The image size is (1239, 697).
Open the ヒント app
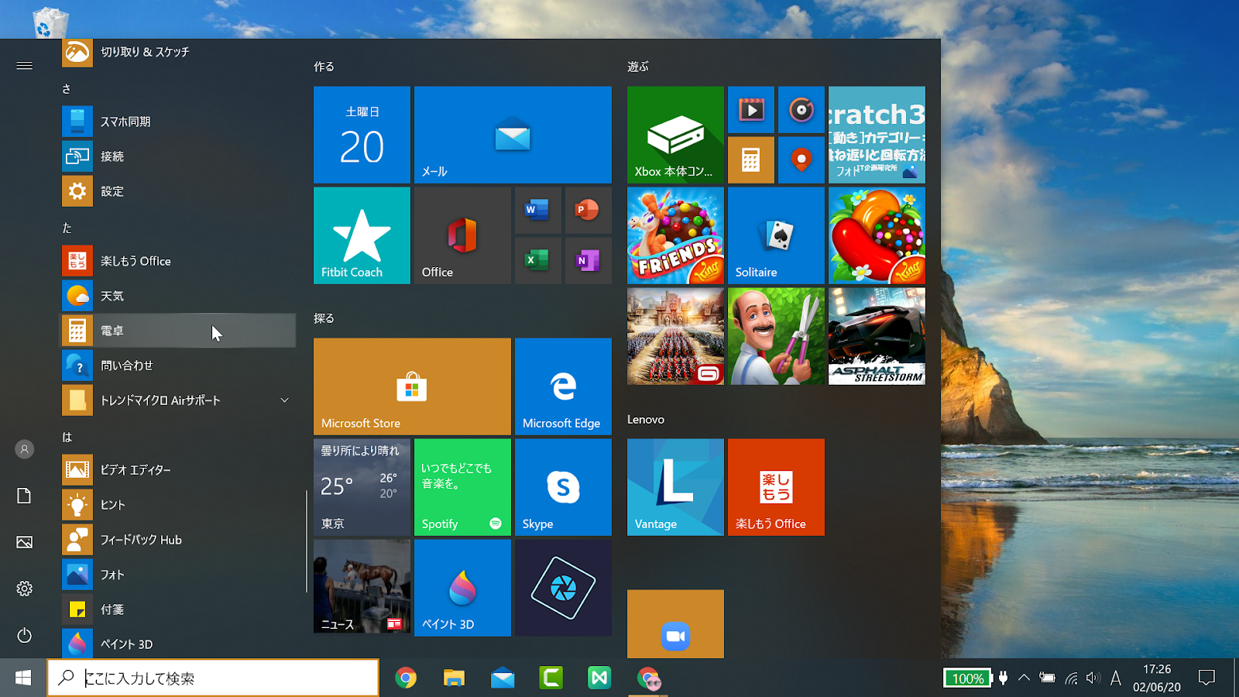(178, 505)
